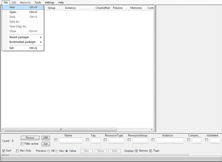The width and height of the screenshot is (222, 162).
Task: Set Preview to Value
Action: click(x=67, y=151)
